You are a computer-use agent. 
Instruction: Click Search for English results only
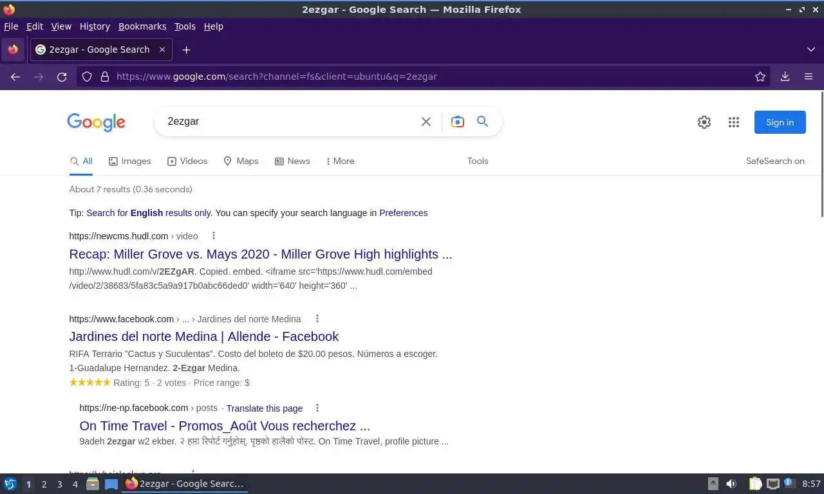149,213
